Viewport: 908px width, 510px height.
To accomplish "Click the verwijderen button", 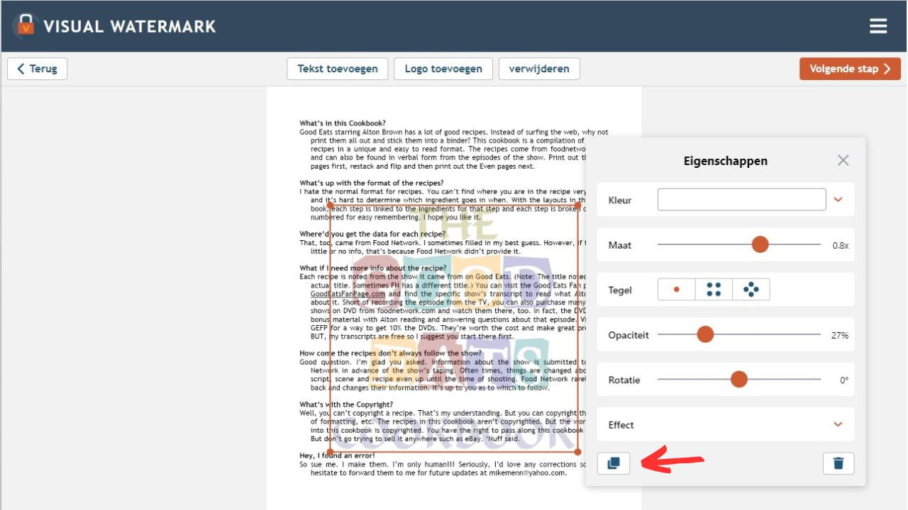I will pyautogui.click(x=539, y=69).
